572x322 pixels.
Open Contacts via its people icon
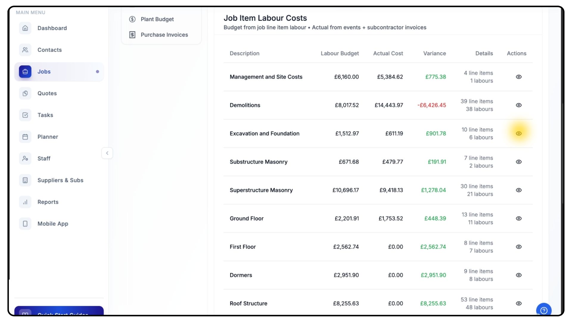pyautogui.click(x=25, y=50)
